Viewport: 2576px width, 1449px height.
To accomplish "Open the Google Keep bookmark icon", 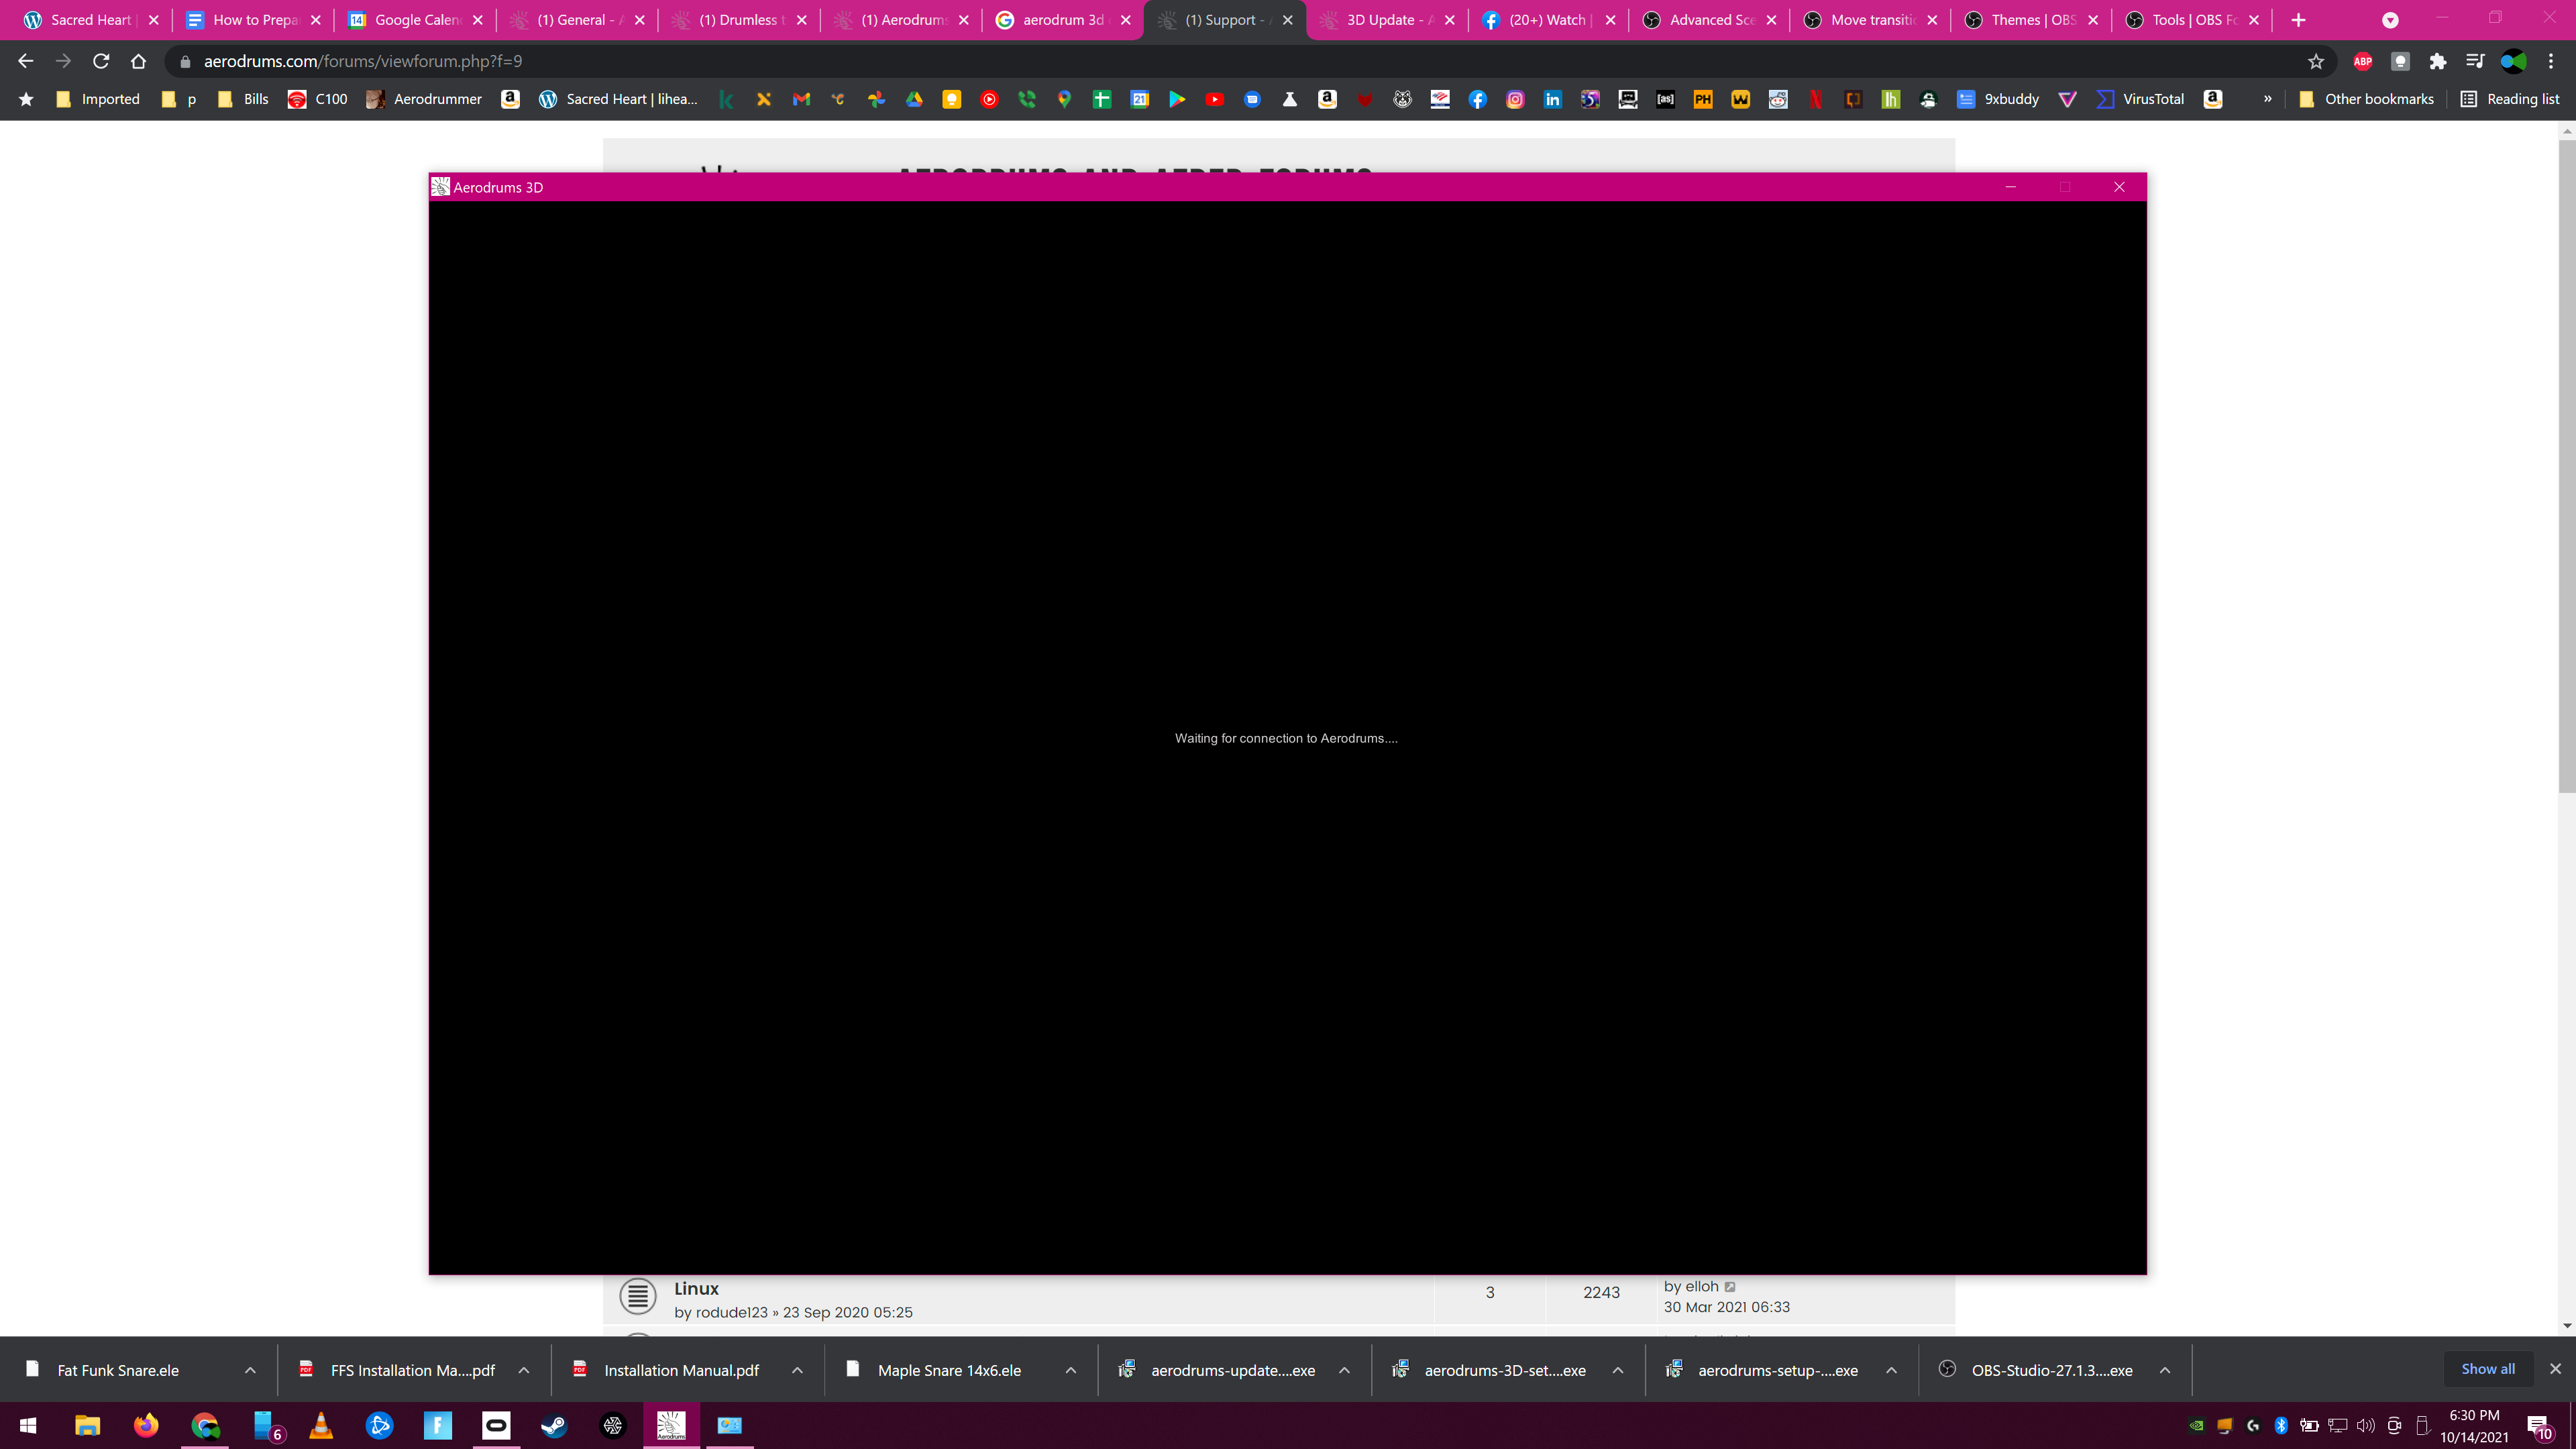I will click(951, 99).
